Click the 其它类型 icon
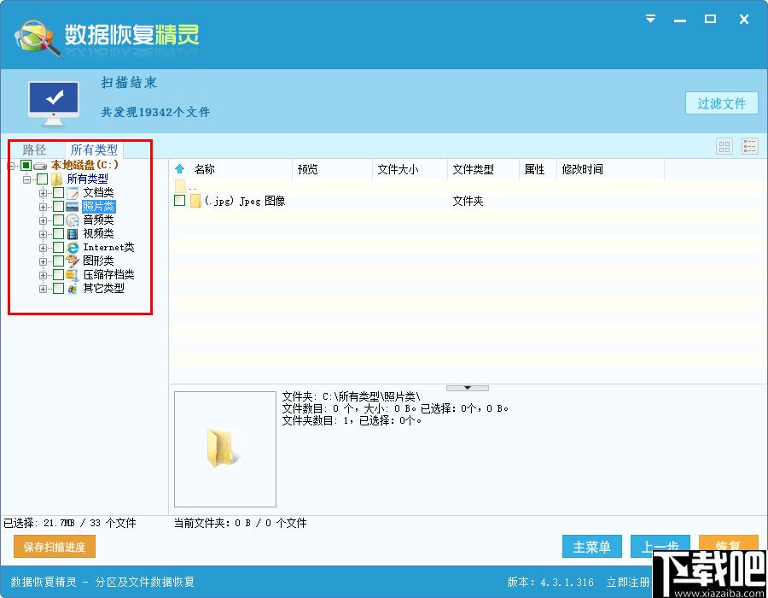768x598 pixels. click(x=73, y=289)
